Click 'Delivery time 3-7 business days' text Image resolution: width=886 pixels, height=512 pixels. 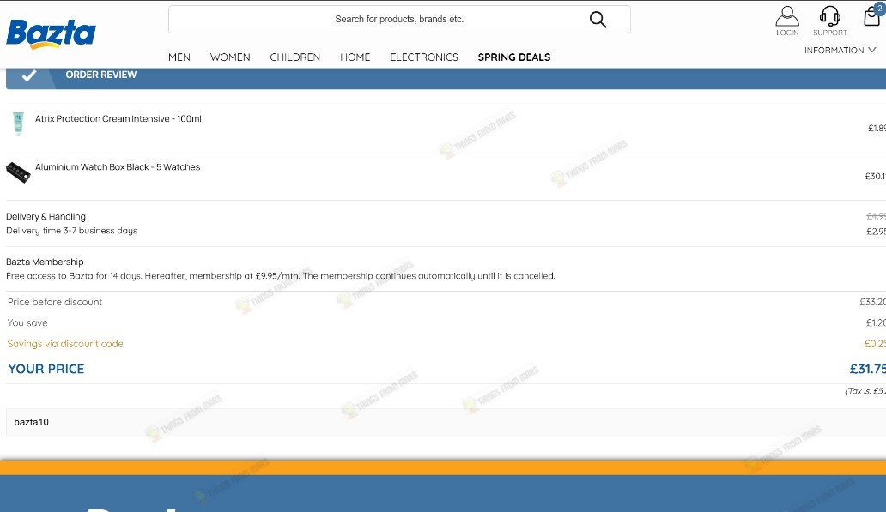[72, 231]
